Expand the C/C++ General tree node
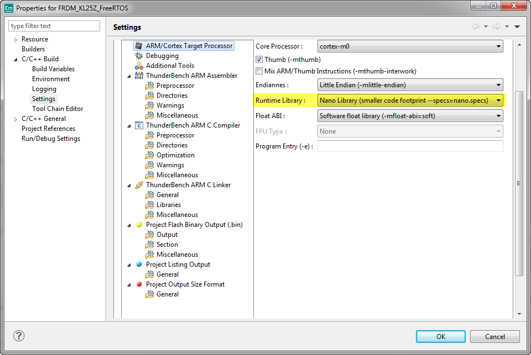Image resolution: width=531 pixels, height=355 pixels. [15, 119]
